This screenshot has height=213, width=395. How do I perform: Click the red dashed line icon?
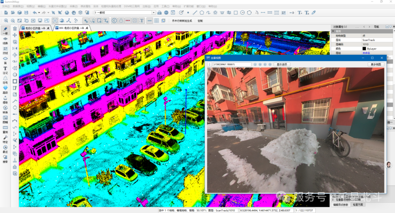[x=128, y=20]
